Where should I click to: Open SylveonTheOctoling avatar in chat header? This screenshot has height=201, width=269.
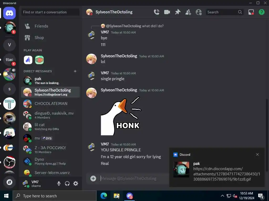click(89, 12)
